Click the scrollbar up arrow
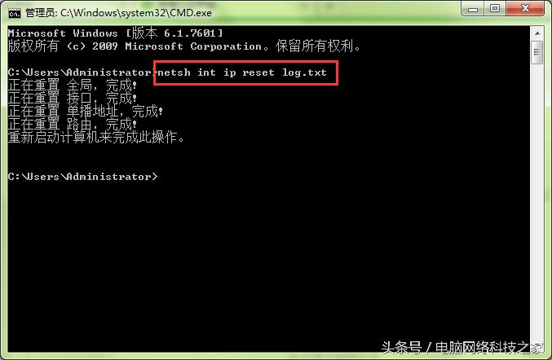 click(537, 33)
